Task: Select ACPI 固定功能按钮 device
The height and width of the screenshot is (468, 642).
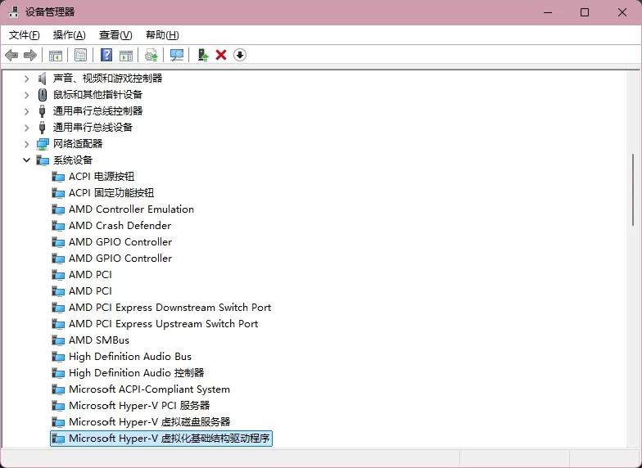Action: point(111,193)
